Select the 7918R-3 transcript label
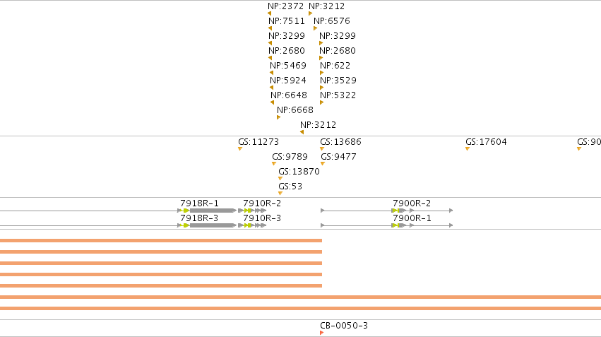This screenshot has height=337, width=601. click(199, 218)
